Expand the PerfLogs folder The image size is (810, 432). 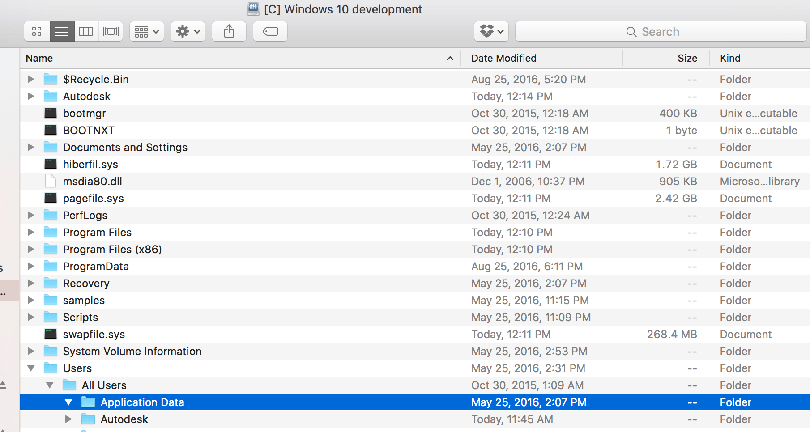[x=31, y=215]
